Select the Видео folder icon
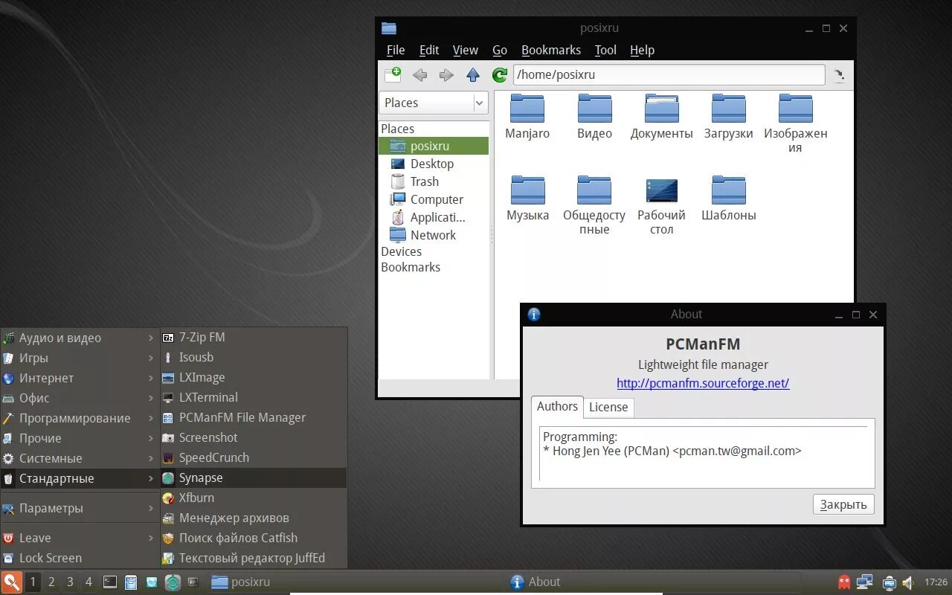The image size is (952, 595). tap(594, 109)
